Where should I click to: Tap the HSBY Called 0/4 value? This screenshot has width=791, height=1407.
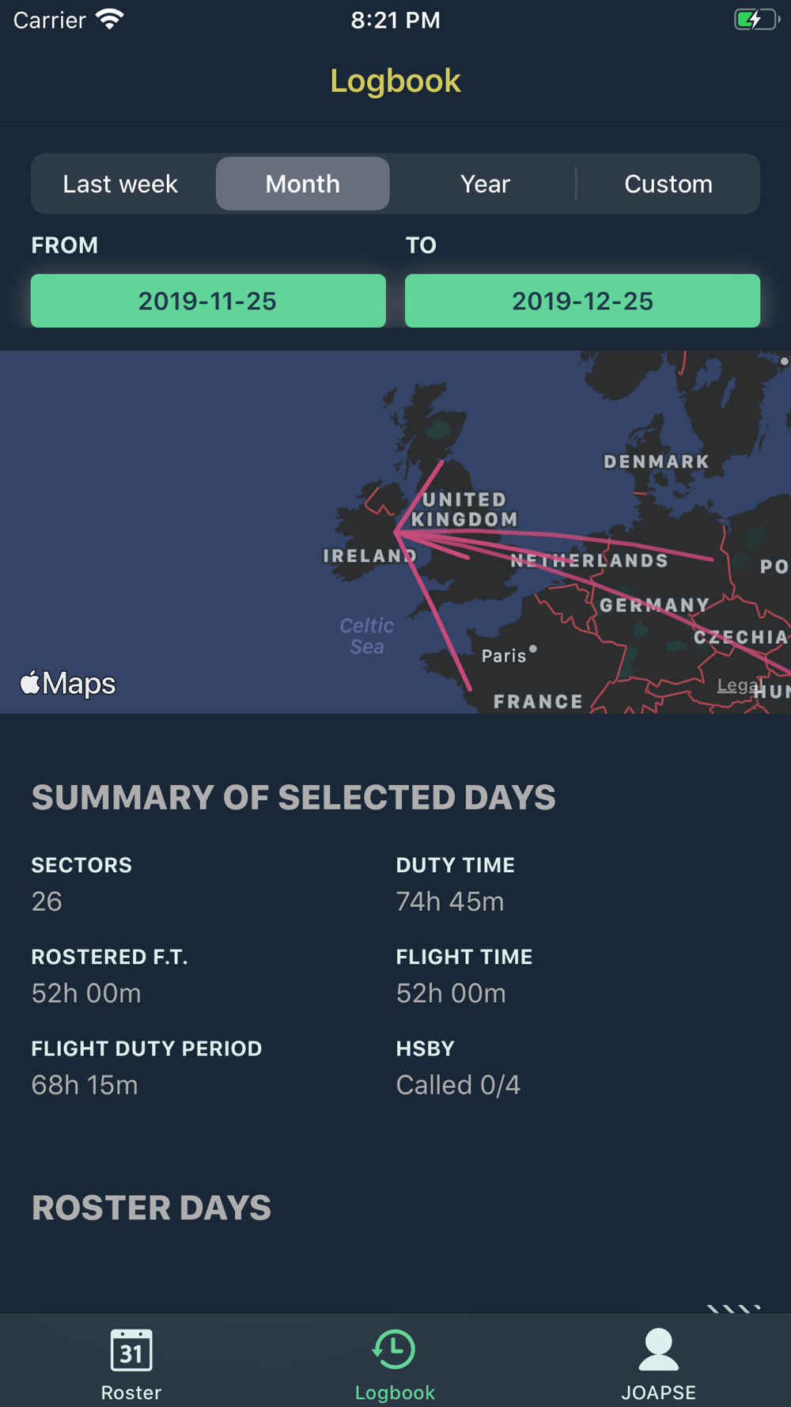tap(458, 1084)
